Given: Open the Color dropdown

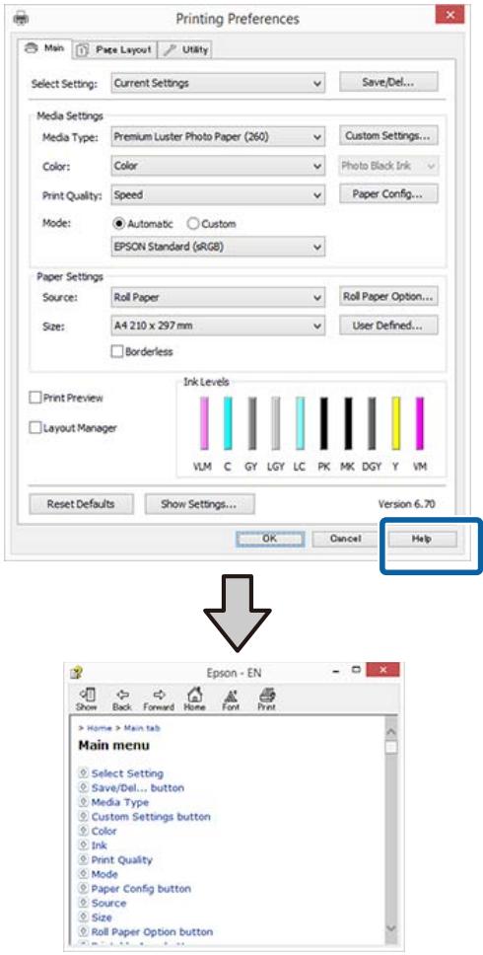Looking at the screenshot, I should tap(218, 165).
